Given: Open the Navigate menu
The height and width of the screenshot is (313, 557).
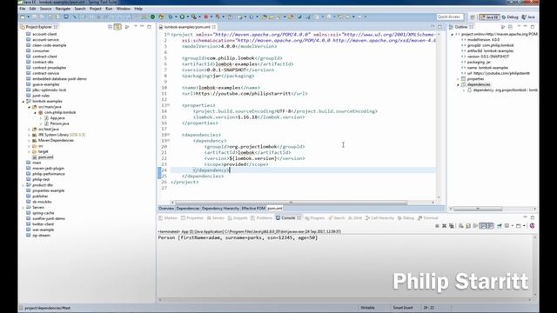Looking at the screenshot, I should coord(63,9).
